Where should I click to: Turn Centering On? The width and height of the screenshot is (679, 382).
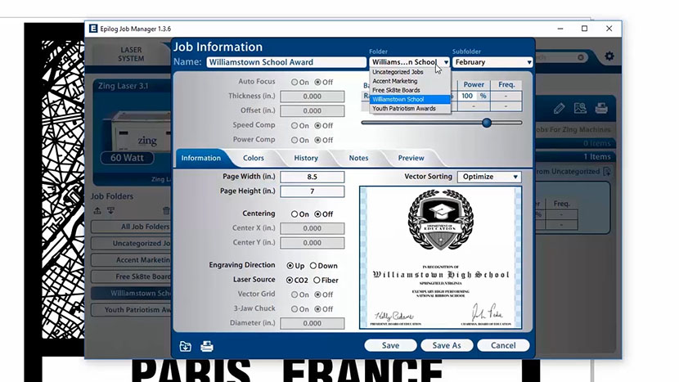coord(295,214)
